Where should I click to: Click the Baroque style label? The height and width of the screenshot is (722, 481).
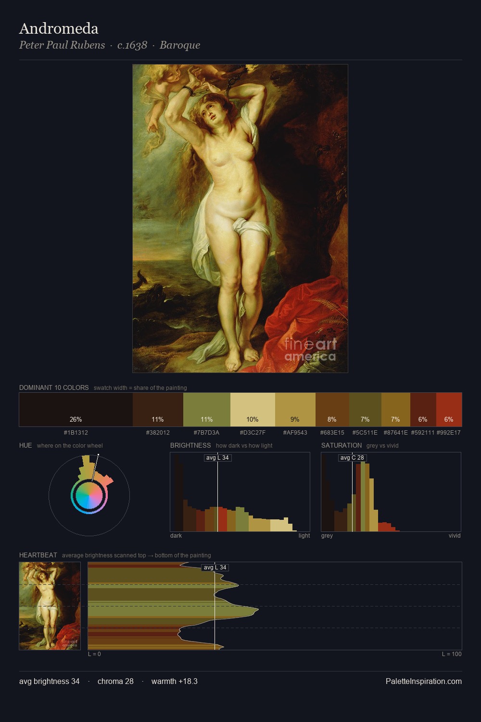click(x=180, y=45)
